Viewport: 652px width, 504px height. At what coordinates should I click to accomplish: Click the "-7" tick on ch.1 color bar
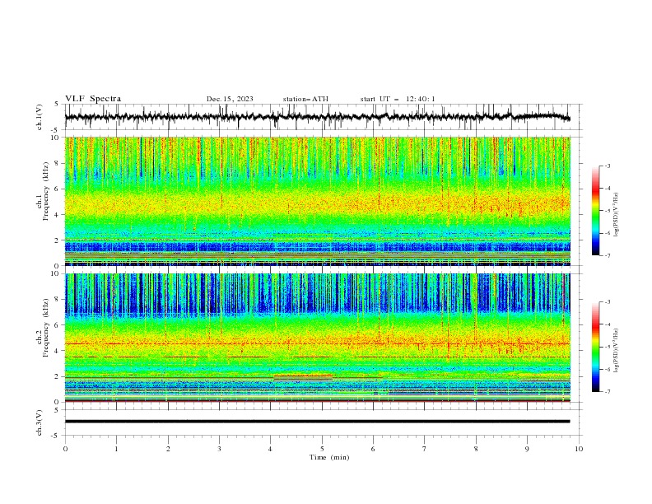click(608, 256)
